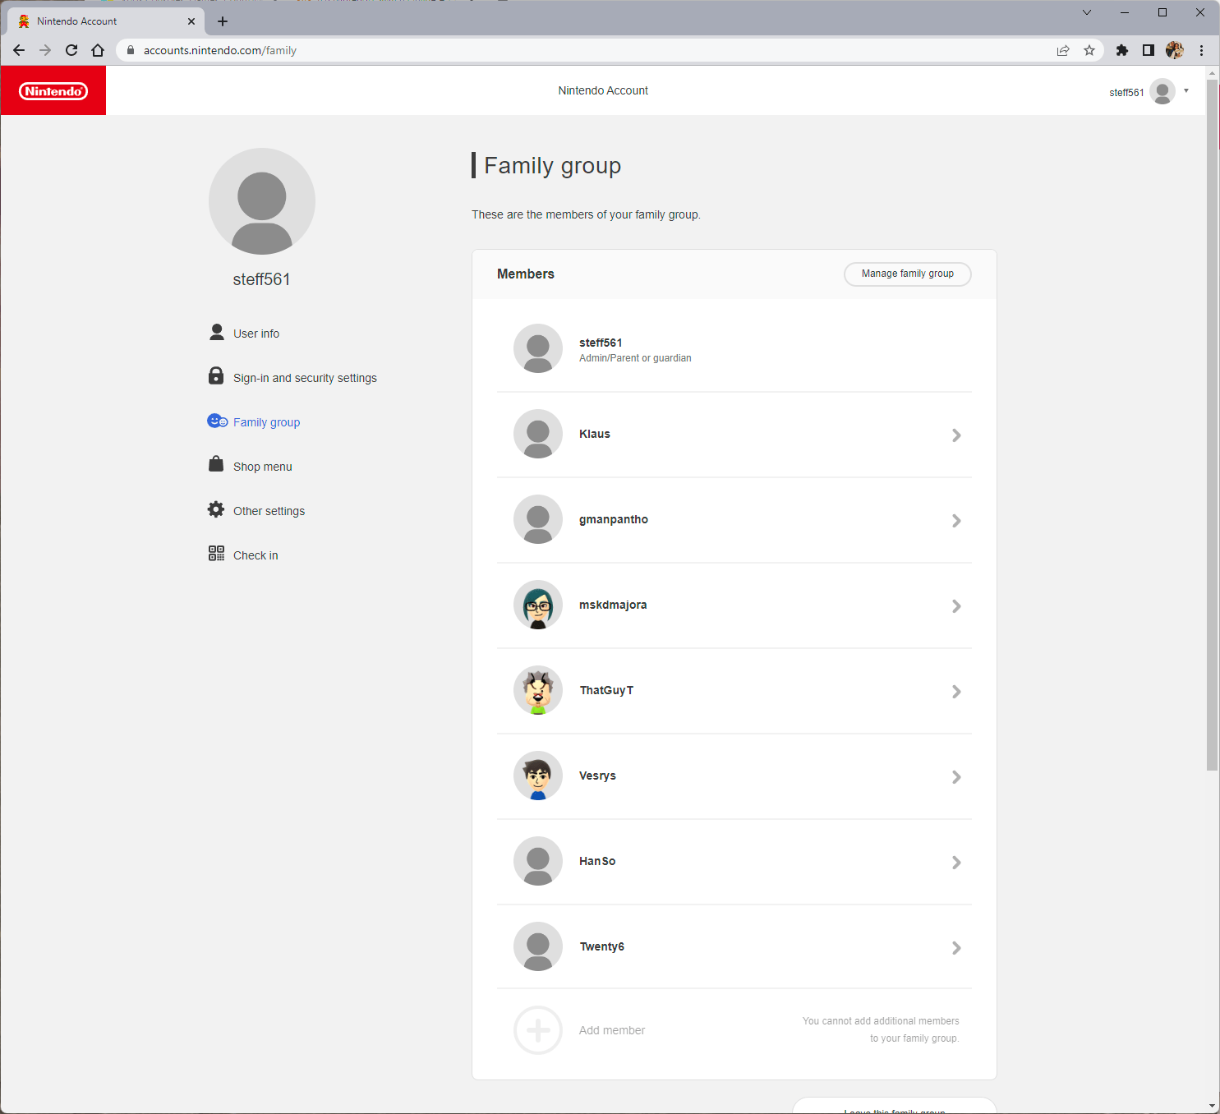This screenshot has height=1114, width=1220.
Task: Expand Vesrys member details chevron
Action: click(956, 777)
